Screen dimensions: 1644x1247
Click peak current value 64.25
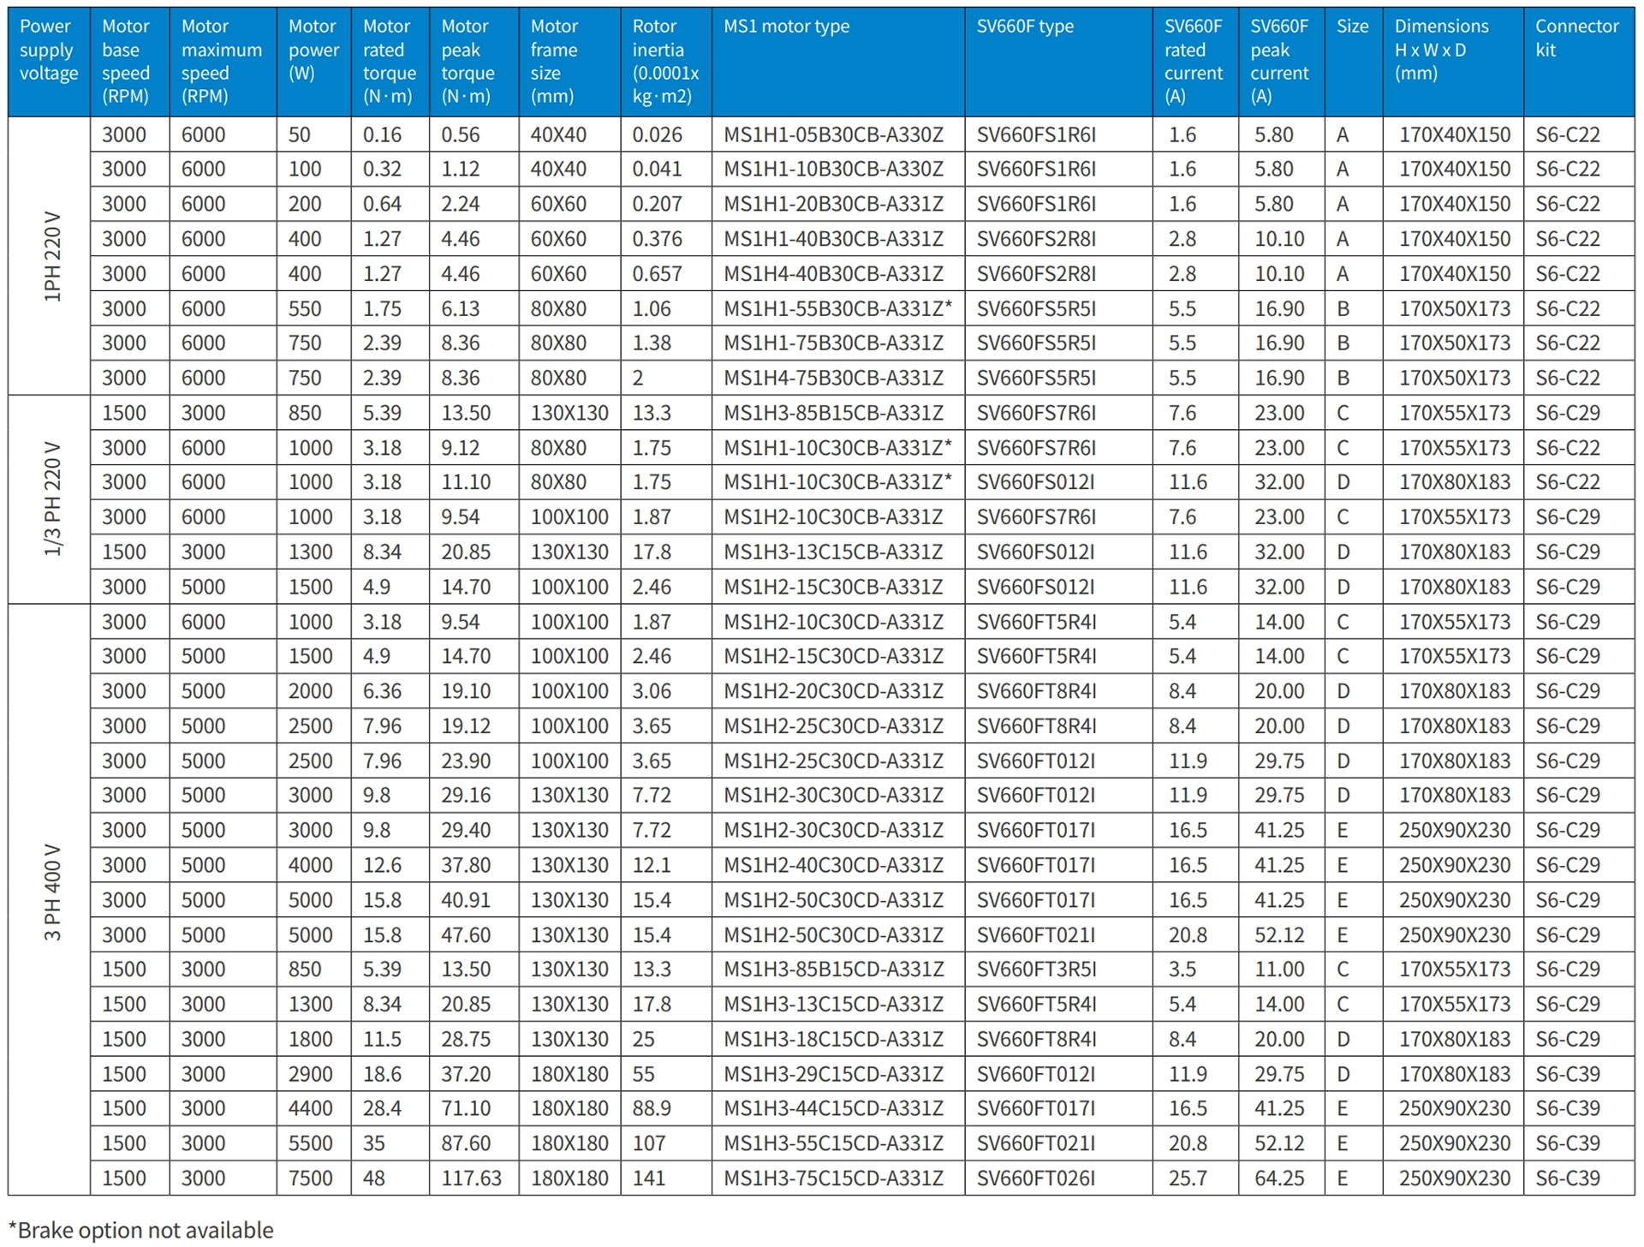point(1280,1178)
